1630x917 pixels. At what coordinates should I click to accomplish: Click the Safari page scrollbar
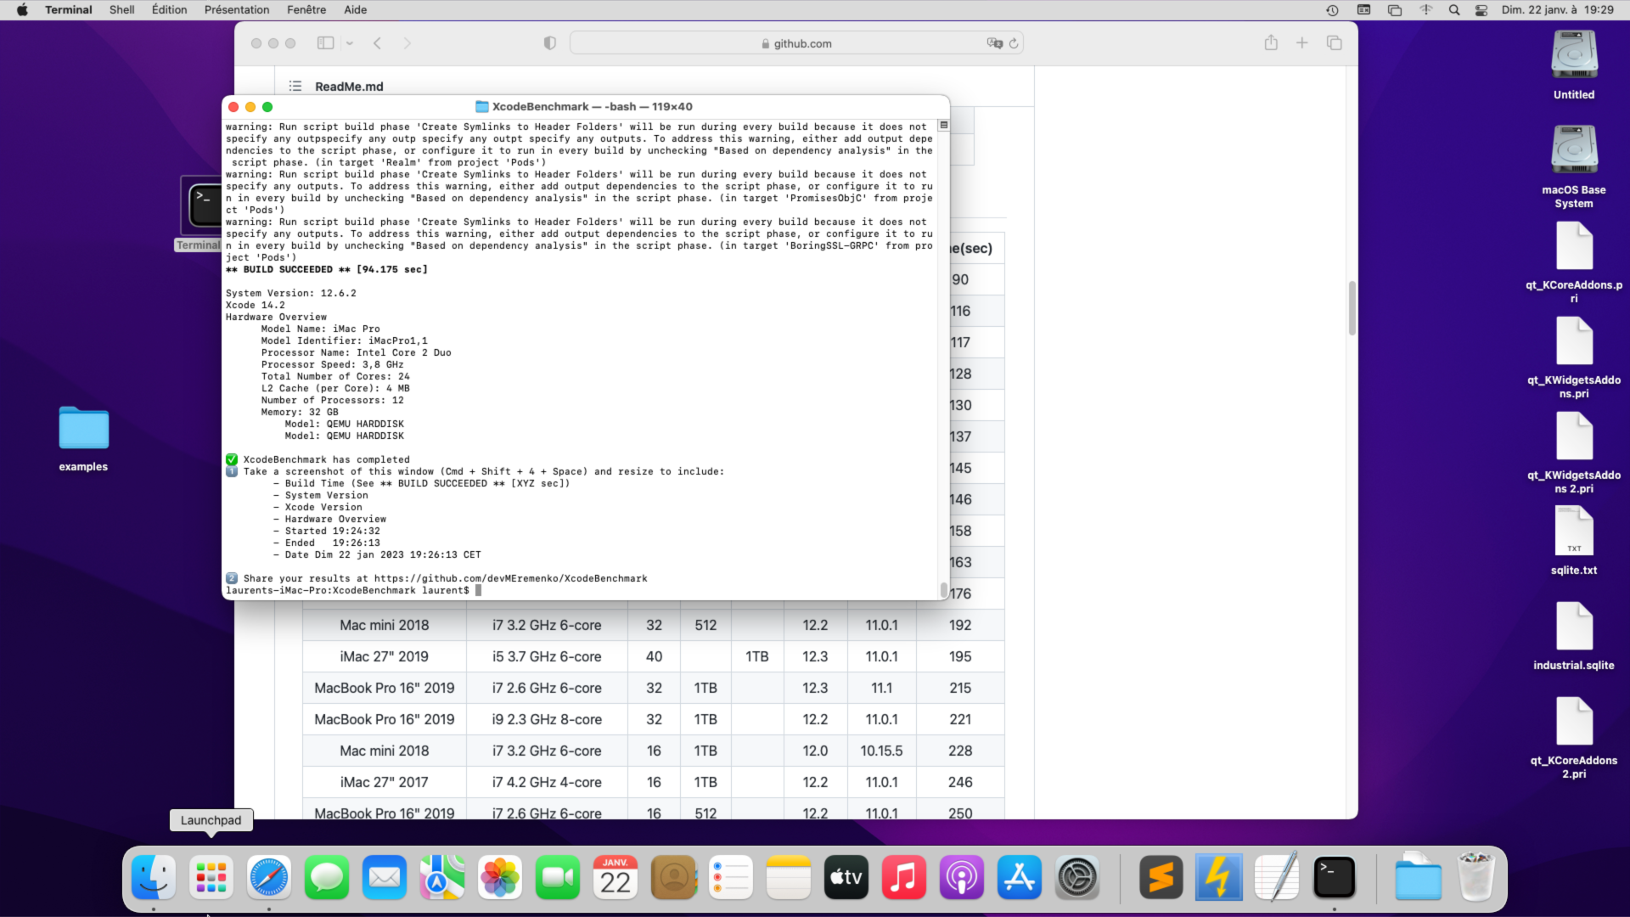(x=1352, y=308)
